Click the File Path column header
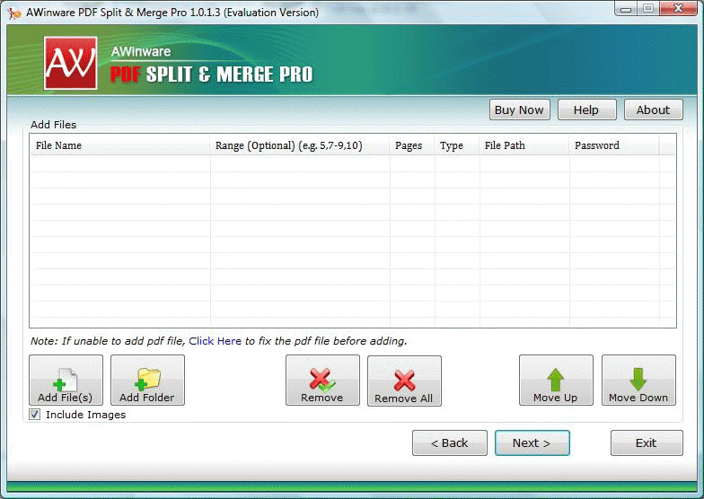This screenshot has width=704, height=499. click(x=524, y=145)
